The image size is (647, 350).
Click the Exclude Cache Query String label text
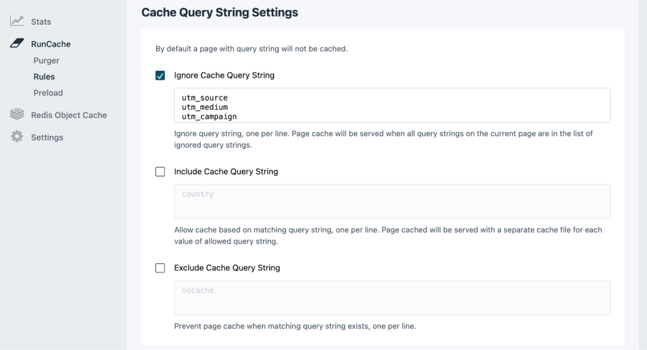pos(227,268)
